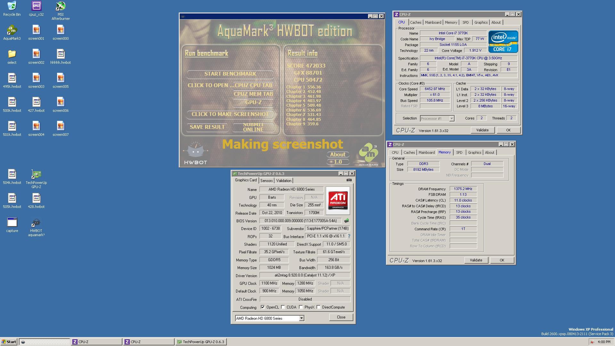Image resolution: width=615 pixels, height=346 pixels.
Task: Select the 495k.hwbot file
Action: (12, 81)
